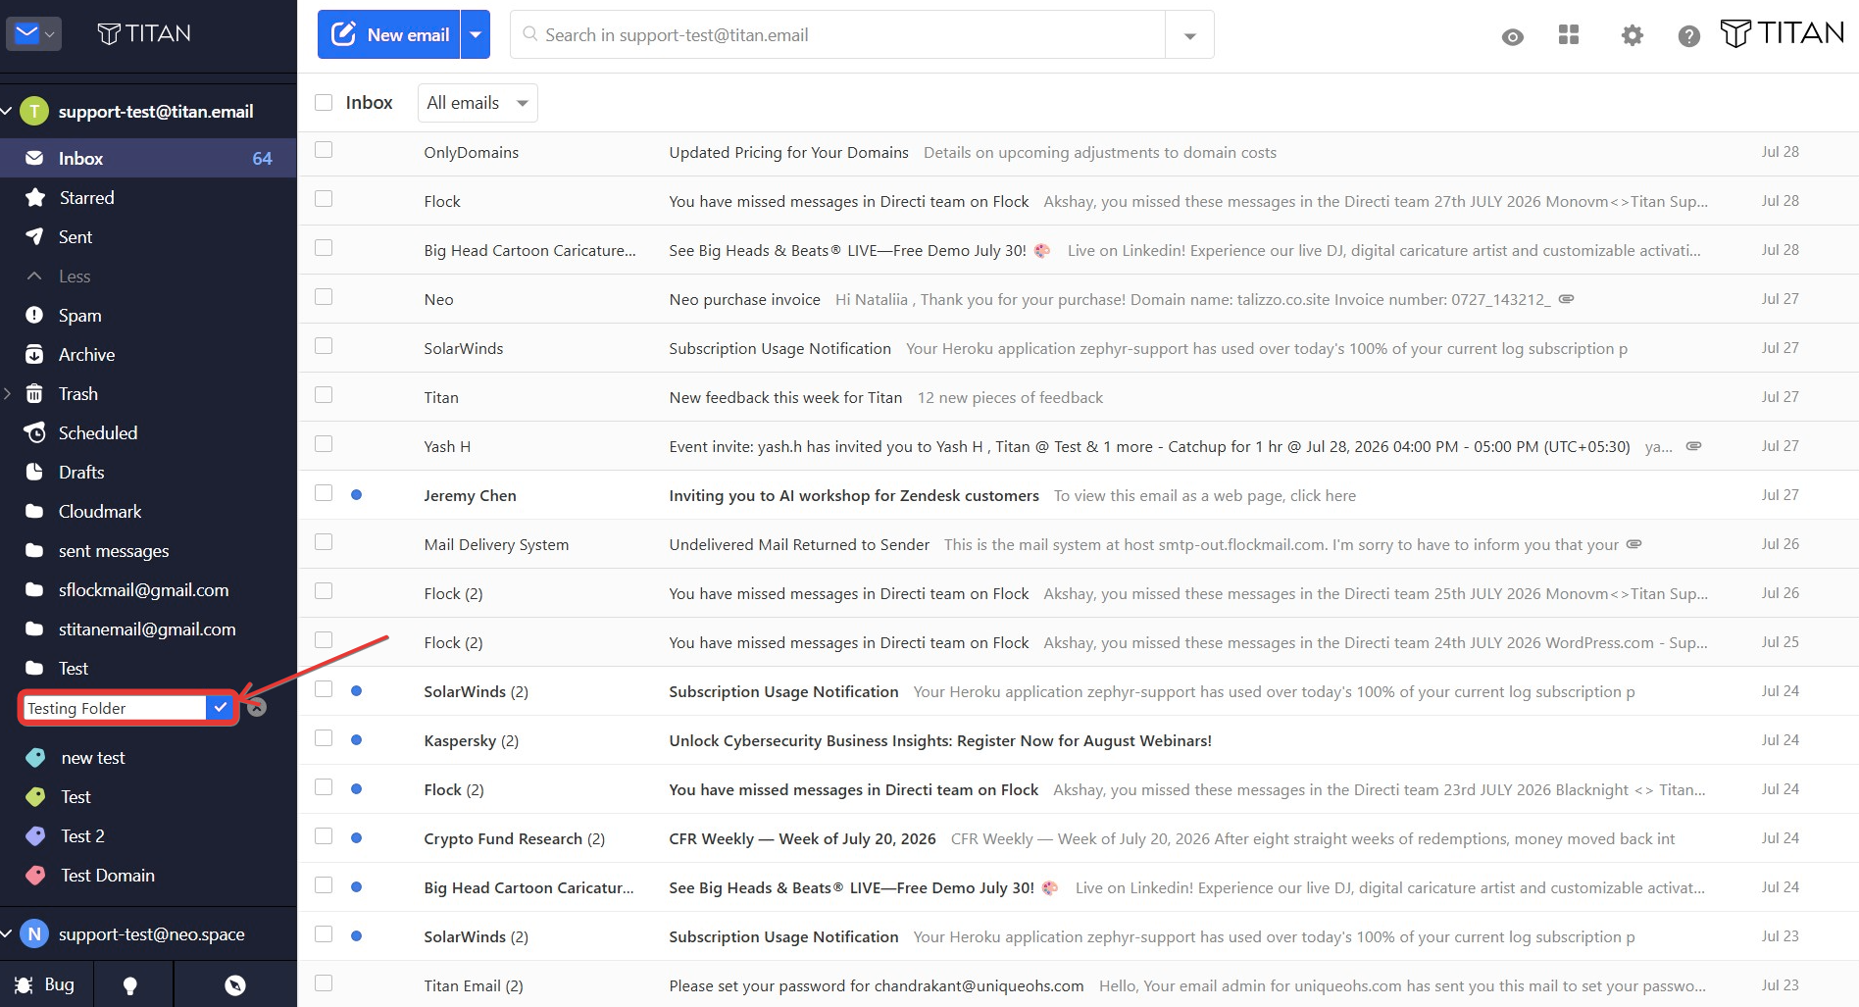The width and height of the screenshot is (1859, 1007).
Task: Click attachment icon on Mail Delivery System email
Action: 1634,544
